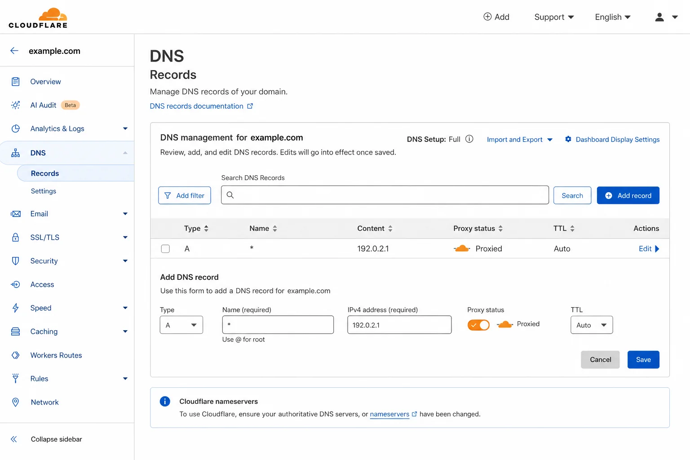Open the record Type dropdown showing A
Viewport: 690px width, 460px height.
point(181,325)
